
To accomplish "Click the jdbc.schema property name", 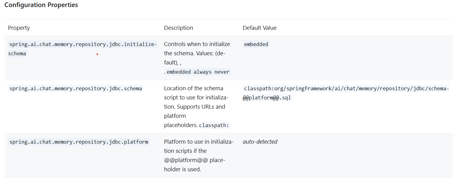I will tap(75, 89).
